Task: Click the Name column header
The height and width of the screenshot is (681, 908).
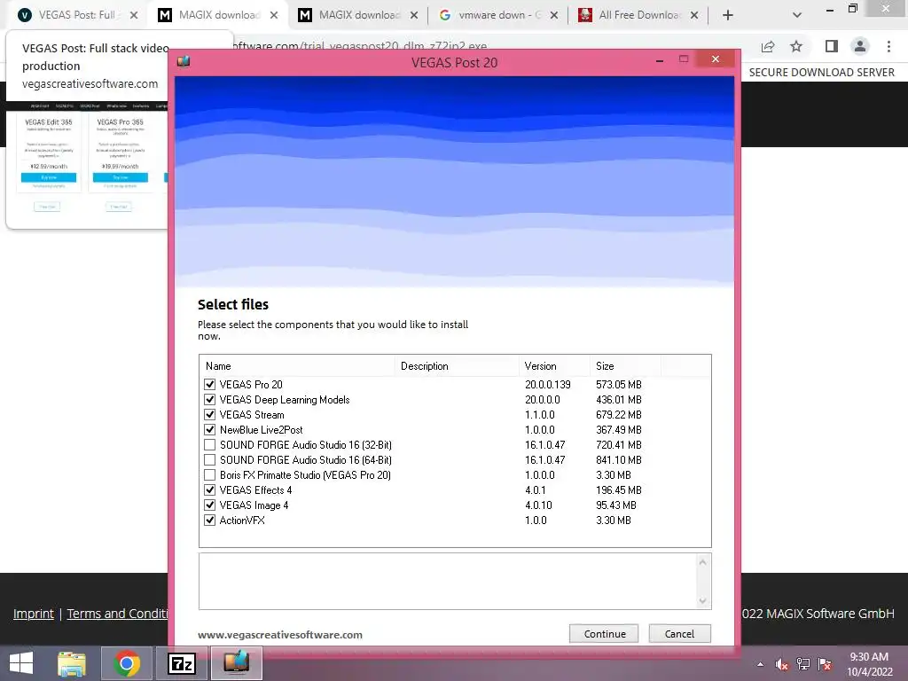Action: pyautogui.click(x=297, y=366)
